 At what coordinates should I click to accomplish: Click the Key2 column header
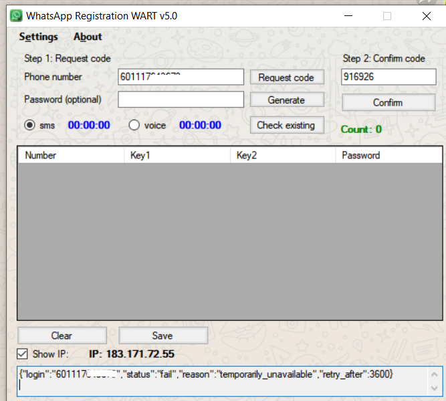click(283, 155)
